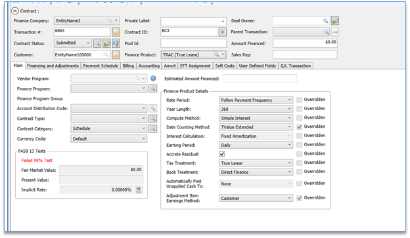The image size is (410, 238).
Task: Toggle Overridden checkbox for Rate Period
Action: pos(300,100)
